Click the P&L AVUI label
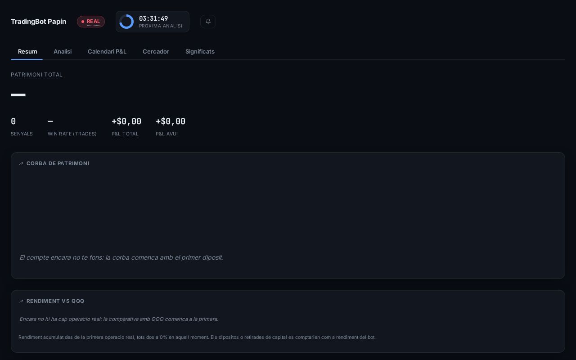The height and width of the screenshot is (360, 576). 166,134
